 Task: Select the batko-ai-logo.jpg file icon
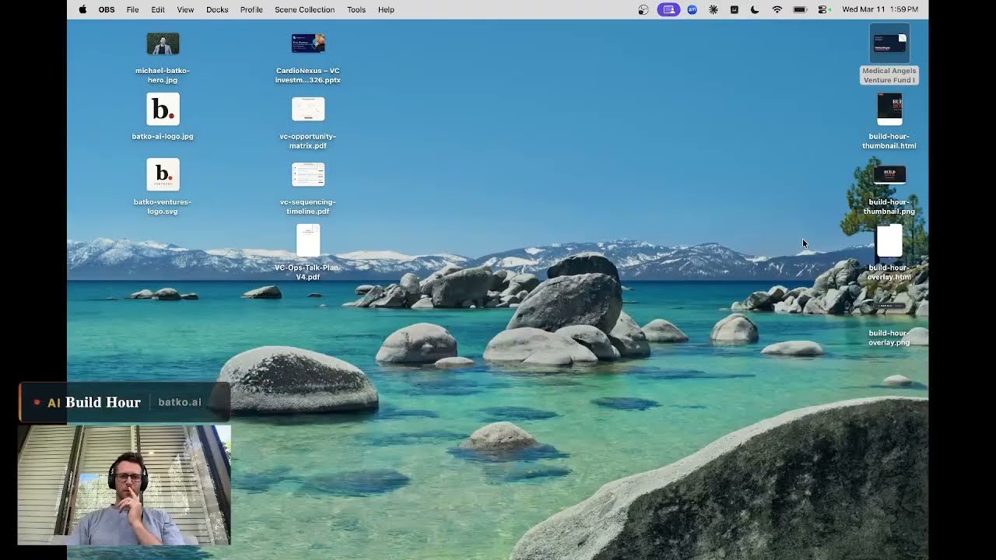click(x=163, y=109)
